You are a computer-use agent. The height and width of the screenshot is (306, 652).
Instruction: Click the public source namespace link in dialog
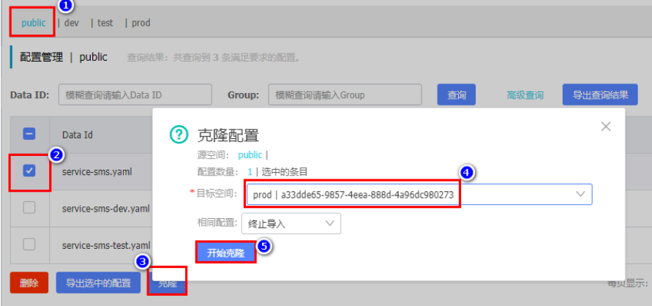[x=250, y=155]
